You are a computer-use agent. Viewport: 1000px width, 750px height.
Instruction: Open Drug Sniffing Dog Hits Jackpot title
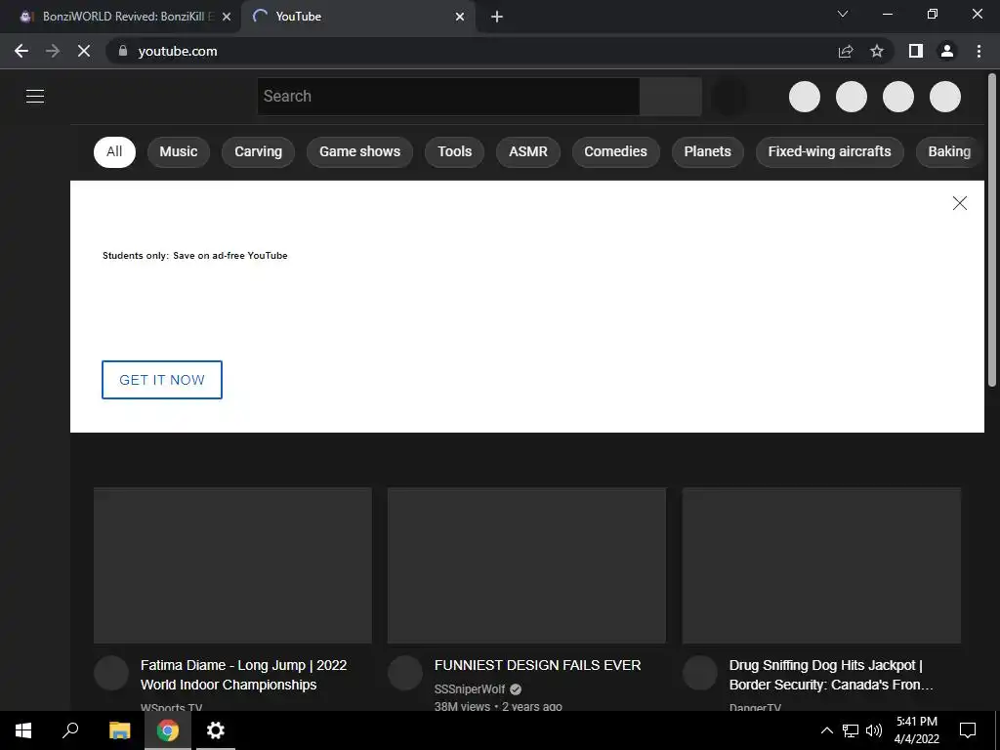point(832,675)
